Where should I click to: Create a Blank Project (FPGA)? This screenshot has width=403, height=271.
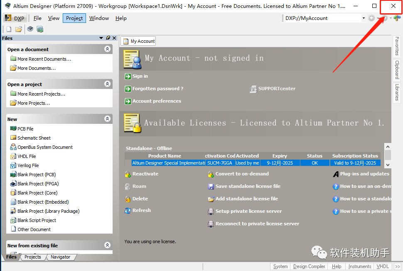click(x=38, y=184)
